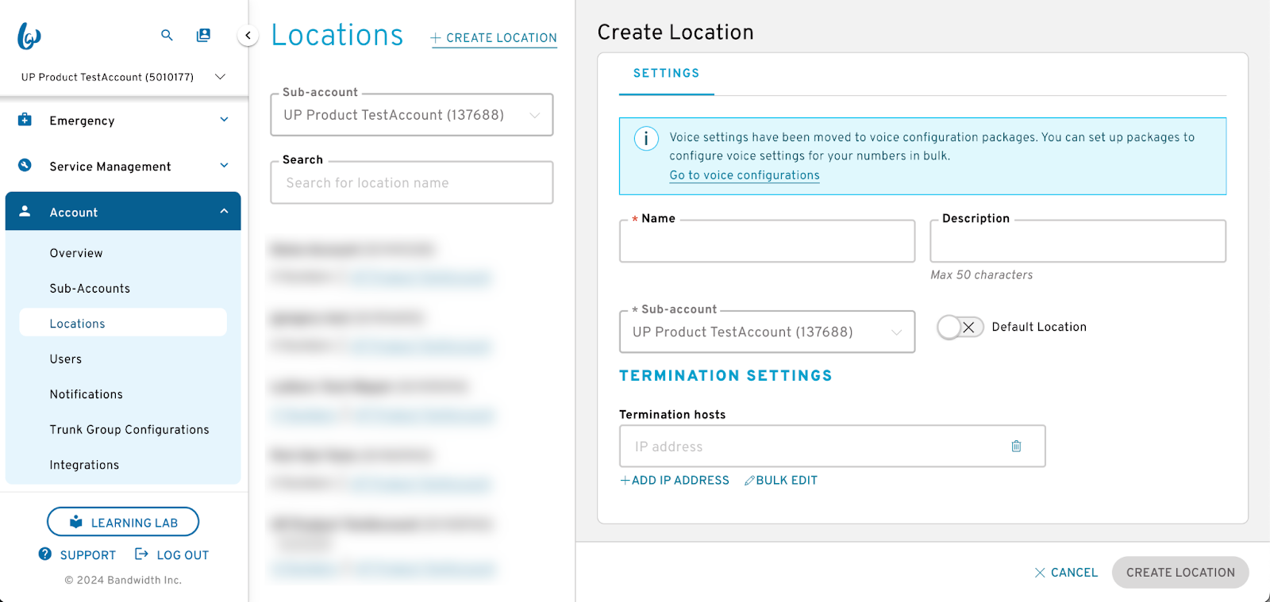Click the Log Out arrow icon
Image resolution: width=1270 pixels, height=602 pixels.
(141, 554)
